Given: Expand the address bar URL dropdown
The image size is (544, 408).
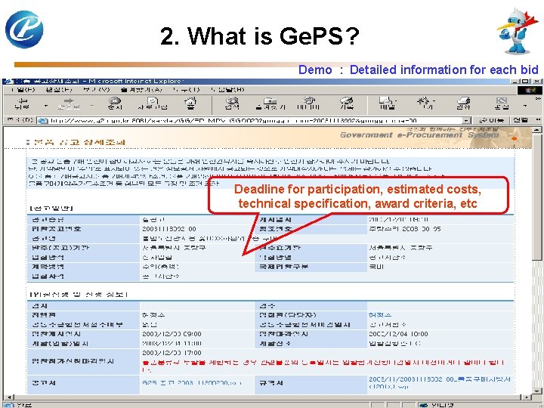Looking at the screenshot, I should (x=468, y=120).
